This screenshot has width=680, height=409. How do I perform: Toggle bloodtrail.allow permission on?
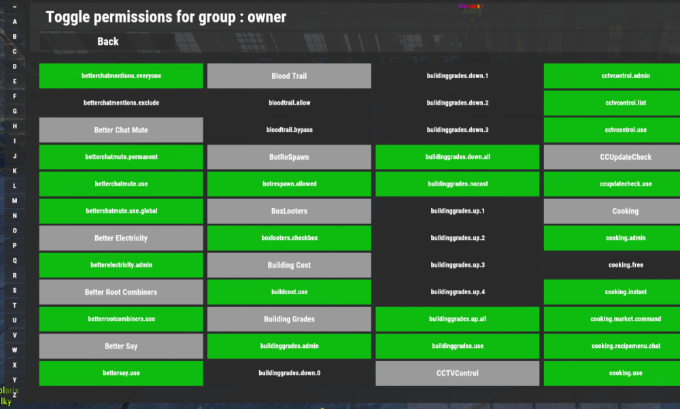(289, 103)
